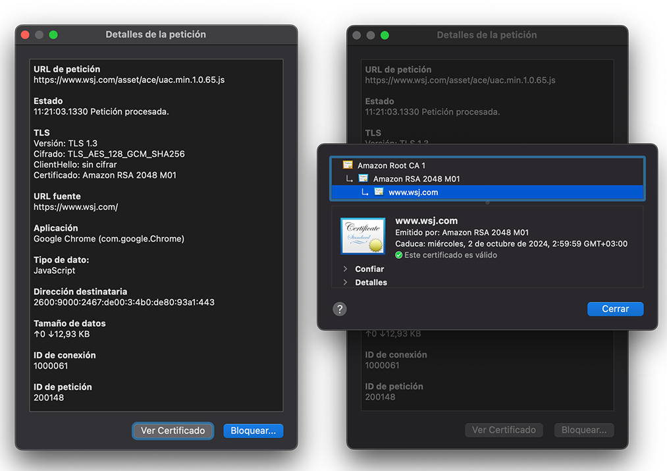Click the split divider handle under certificate list
The width and height of the screenshot is (667, 471).
(x=487, y=202)
